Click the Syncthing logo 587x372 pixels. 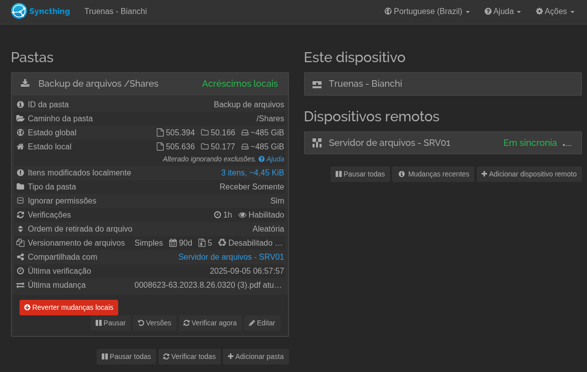pyautogui.click(x=41, y=11)
